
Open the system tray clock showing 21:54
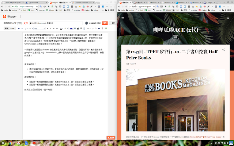tap(218, 143)
